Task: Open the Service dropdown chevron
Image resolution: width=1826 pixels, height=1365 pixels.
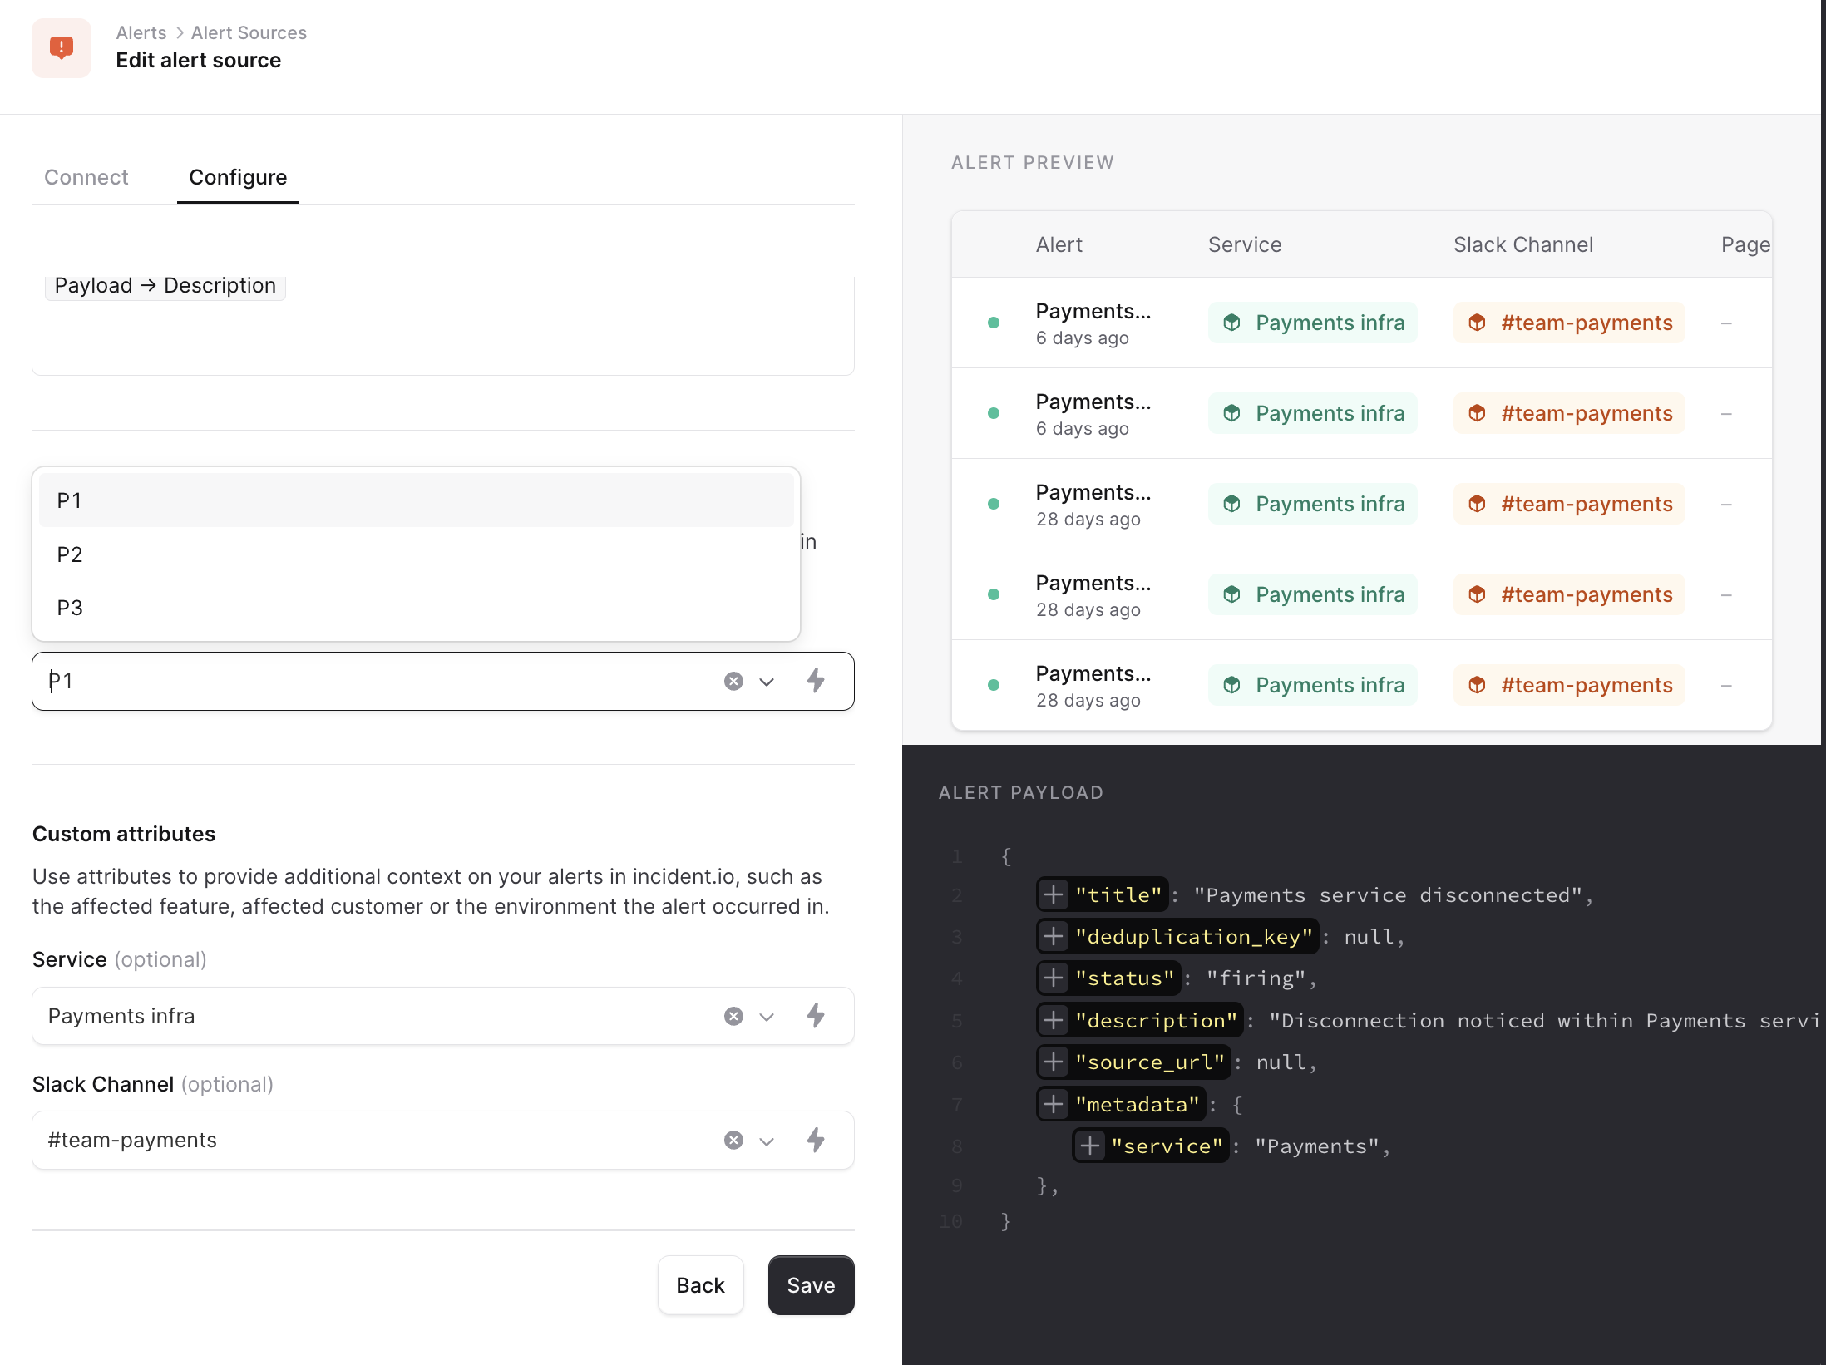Action: tap(767, 1016)
